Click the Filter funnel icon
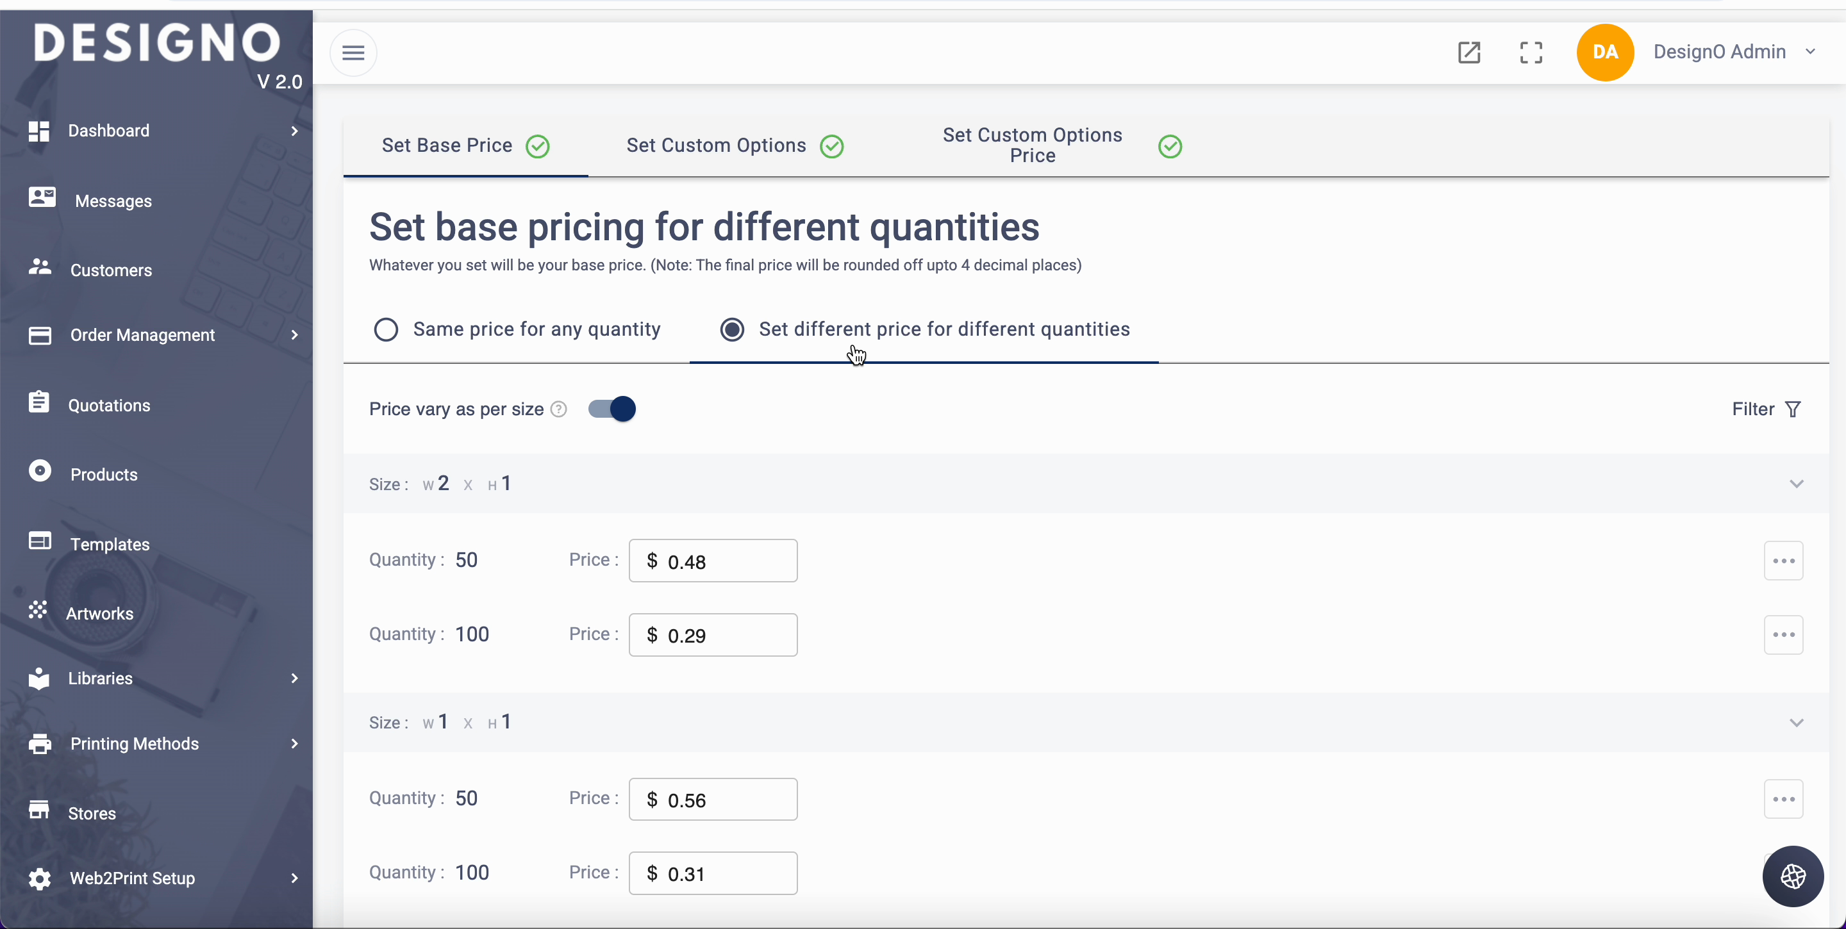The height and width of the screenshot is (929, 1846). point(1792,409)
